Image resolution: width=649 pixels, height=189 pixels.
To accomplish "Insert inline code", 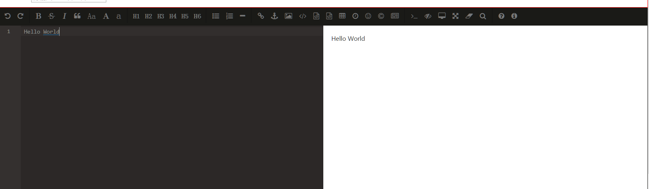I will (303, 16).
